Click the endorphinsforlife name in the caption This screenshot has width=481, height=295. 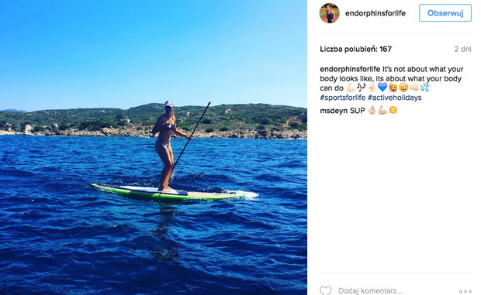(350, 69)
